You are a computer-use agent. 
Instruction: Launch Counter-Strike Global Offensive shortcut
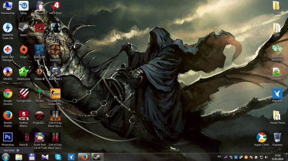[x=55, y=97]
